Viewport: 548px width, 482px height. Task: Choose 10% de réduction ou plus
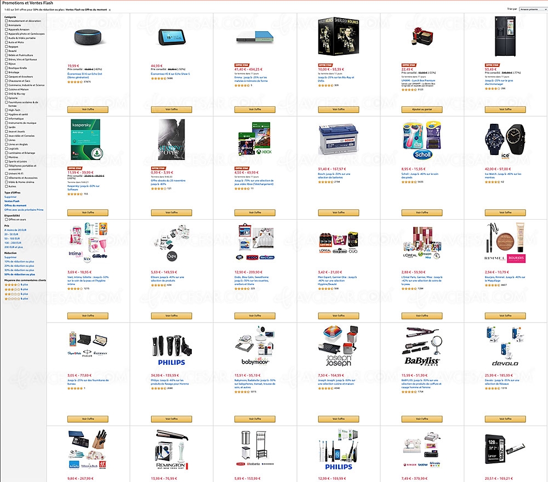[19, 261]
